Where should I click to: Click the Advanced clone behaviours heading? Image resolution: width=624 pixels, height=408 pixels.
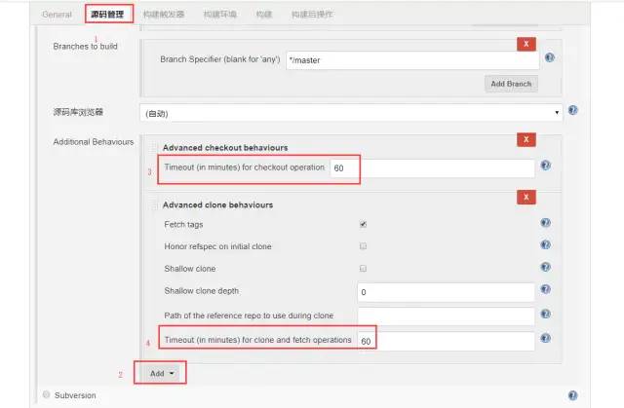point(217,205)
